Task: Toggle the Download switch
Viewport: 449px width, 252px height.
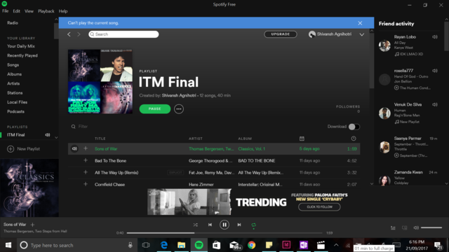Action: [x=354, y=127]
